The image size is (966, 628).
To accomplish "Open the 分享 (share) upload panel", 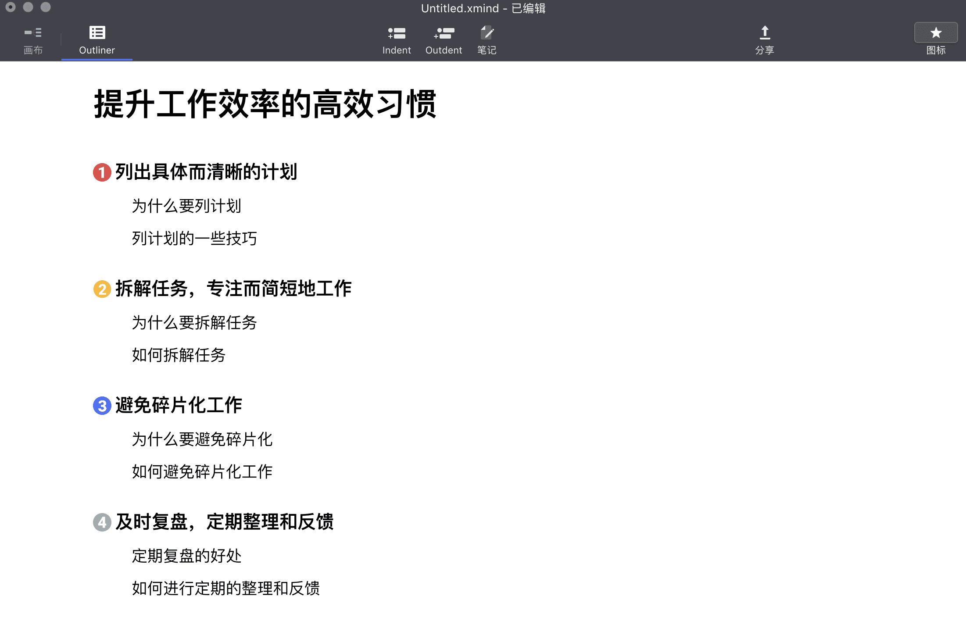I will (x=765, y=39).
